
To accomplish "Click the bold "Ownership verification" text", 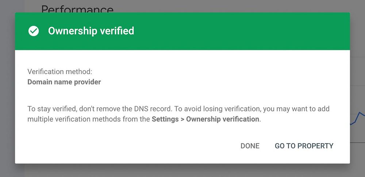I will click(223, 119).
